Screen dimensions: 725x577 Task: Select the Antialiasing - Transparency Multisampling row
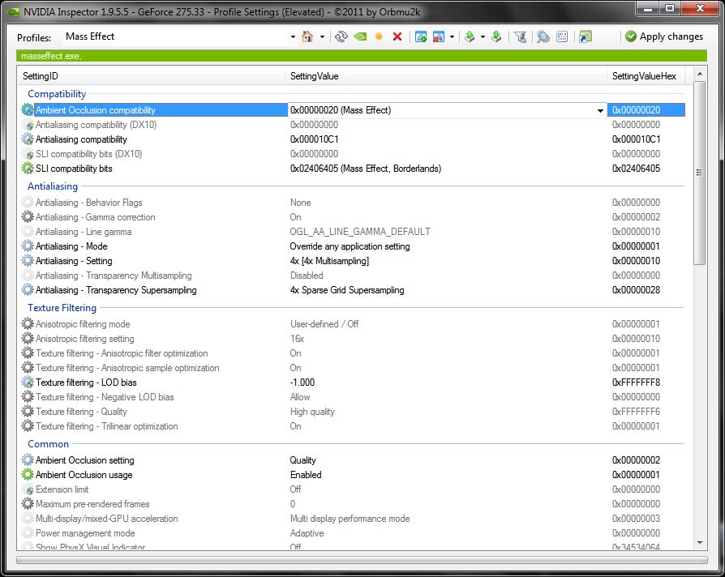point(352,276)
